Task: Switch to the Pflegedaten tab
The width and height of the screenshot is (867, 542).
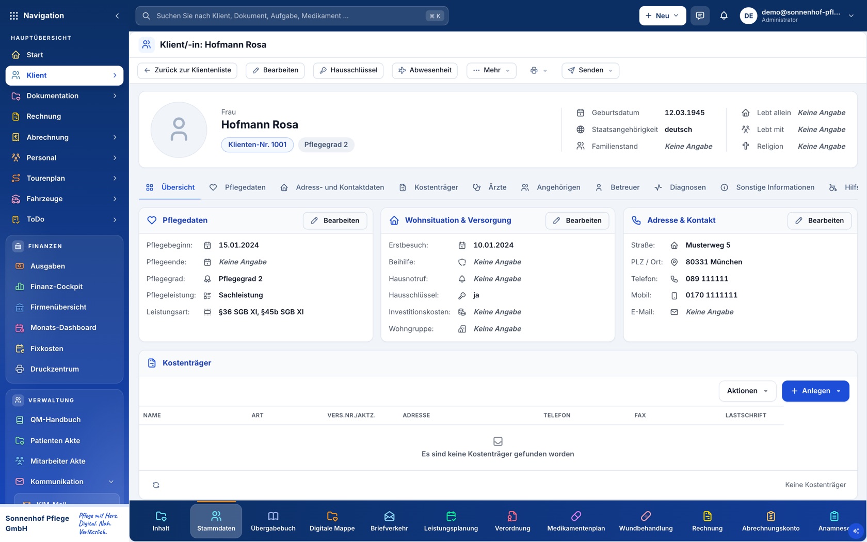Action: click(238, 187)
